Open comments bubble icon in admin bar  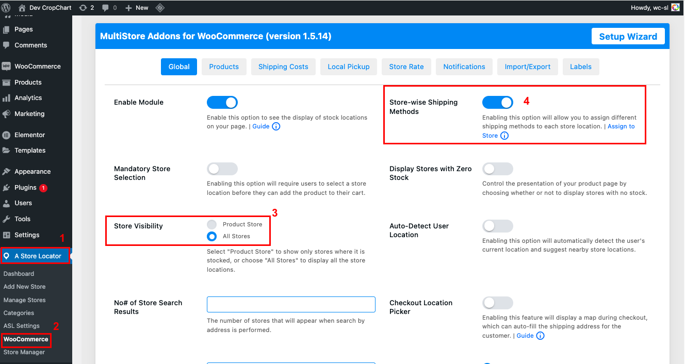106,8
